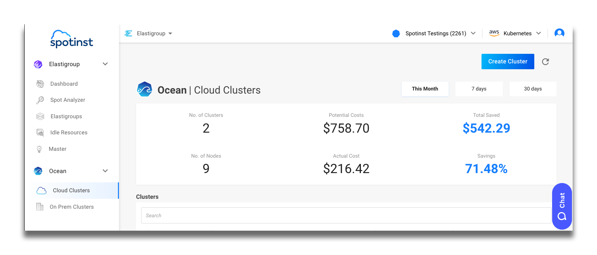597x255 pixels.
Task: Switch to the 30 days view
Action: click(x=533, y=89)
